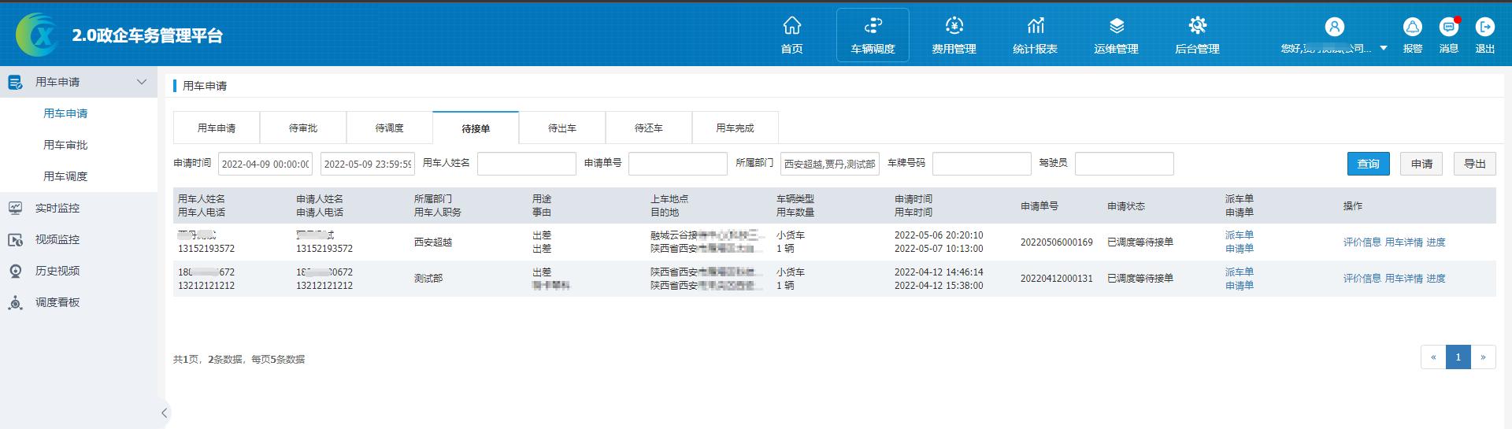
Task: Open 进度 for order 20220506000169
Action: 1436,242
